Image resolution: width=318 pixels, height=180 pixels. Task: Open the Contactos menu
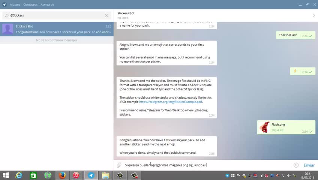30,4
